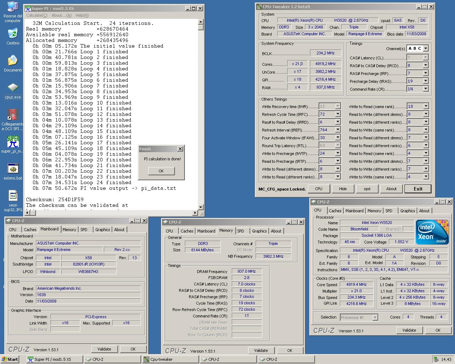The width and height of the screenshot is (455, 364).
Task: Open Mainboard tab in CPU-Z Memory window
Action: pos(206,231)
